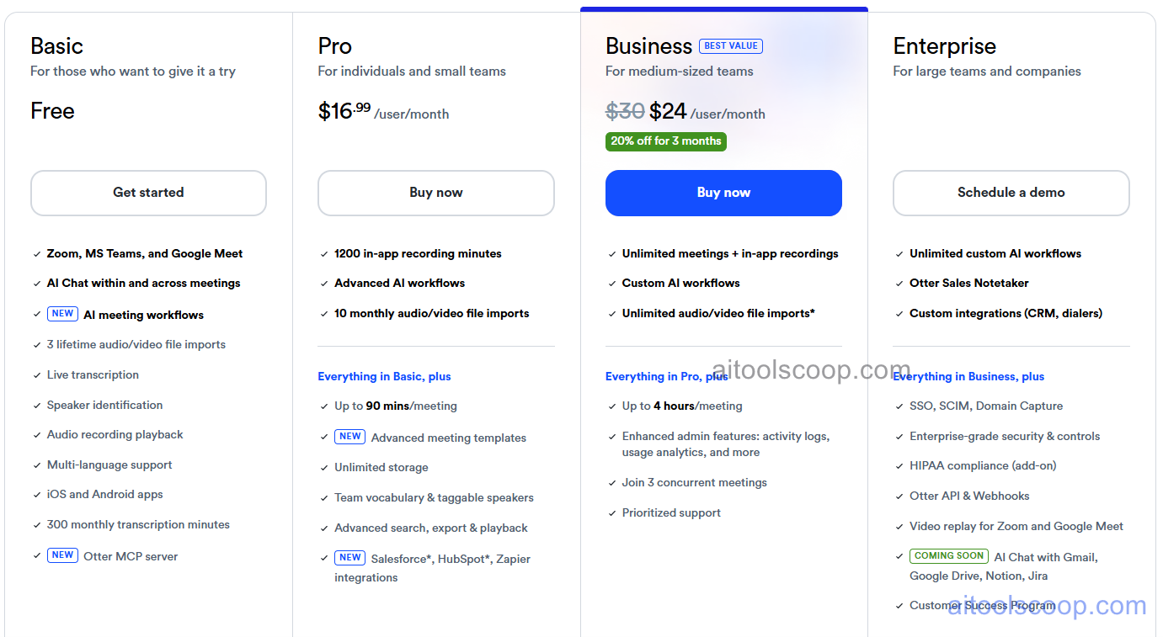Click the NEW badge near Salesforce integrations

349,557
